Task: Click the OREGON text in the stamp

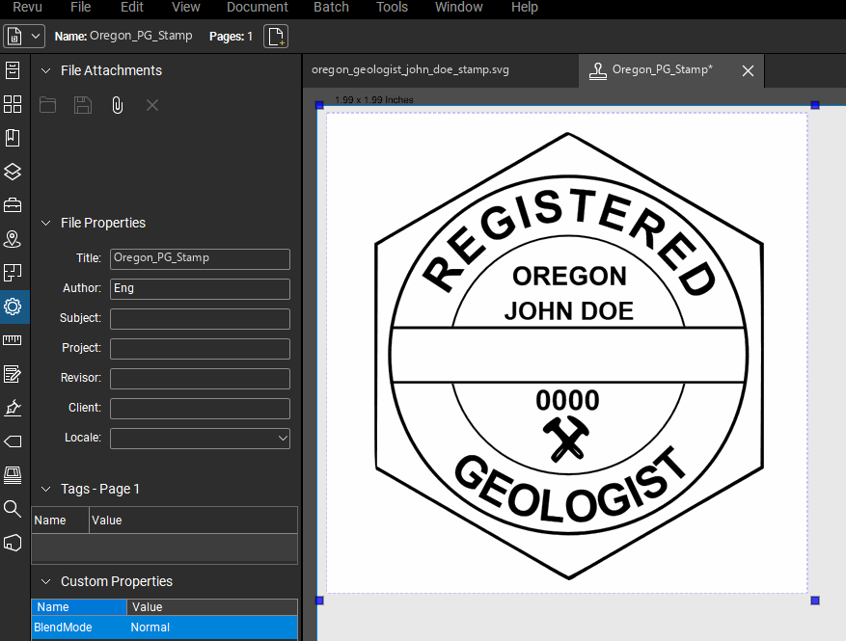Action: tap(569, 276)
